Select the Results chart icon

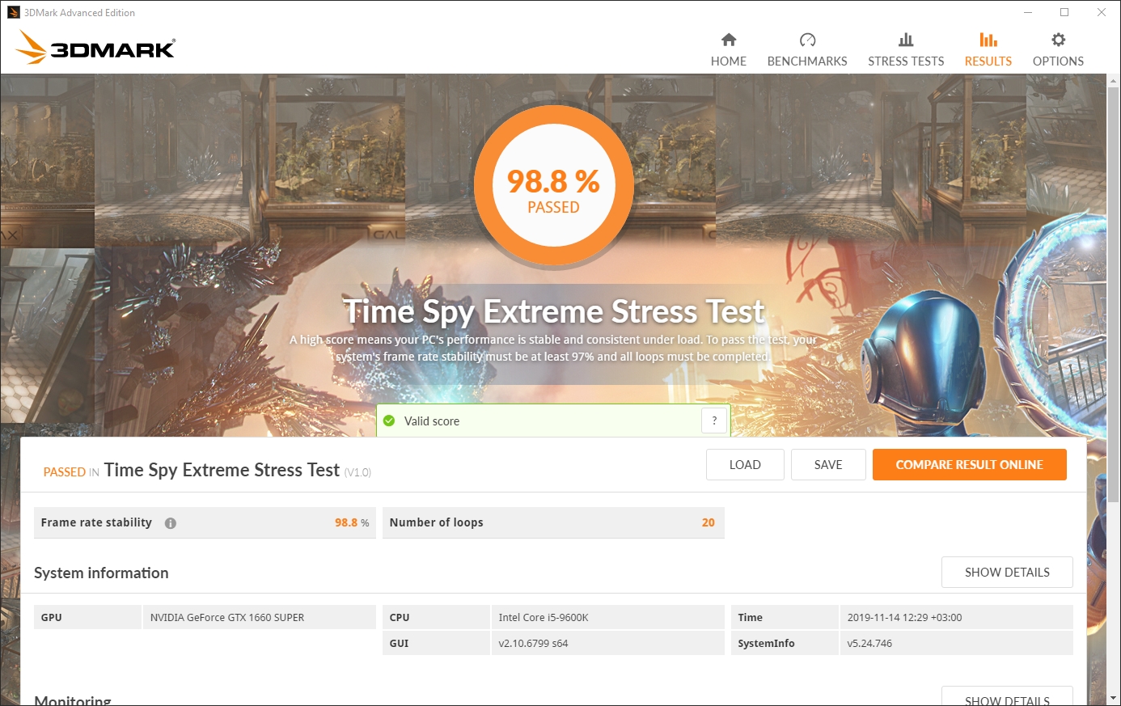988,40
